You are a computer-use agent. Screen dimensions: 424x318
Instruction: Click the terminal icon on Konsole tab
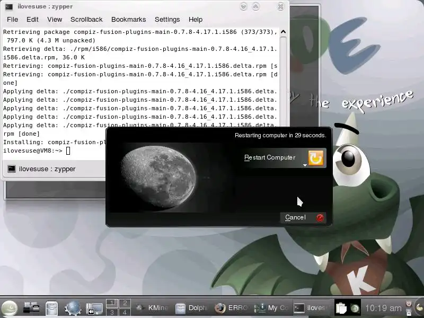click(12, 169)
